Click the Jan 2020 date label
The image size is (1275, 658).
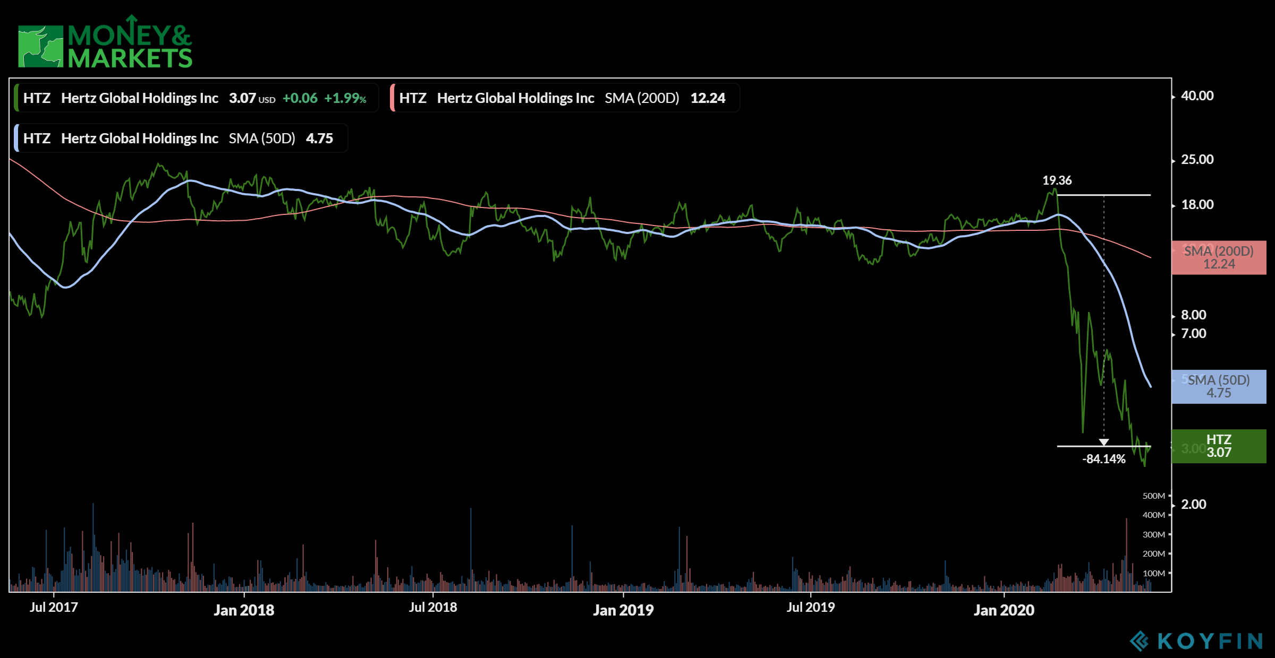pyautogui.click(x=1004, y=610)
